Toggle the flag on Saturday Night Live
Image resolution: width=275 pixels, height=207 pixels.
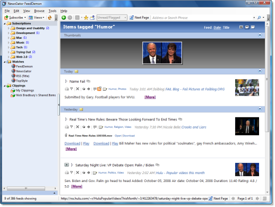click(72, 172)
